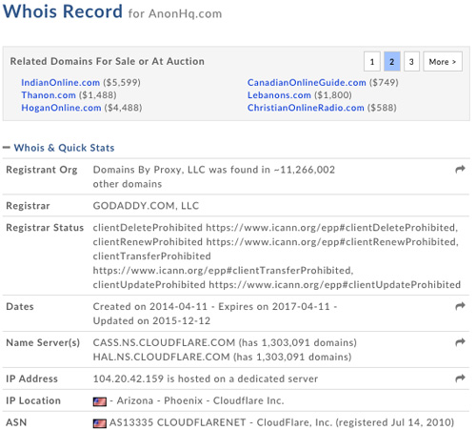The width and height of the screenshot is (476, 430).
Task: Click the 'Created on 2014-04-11' date text
Action: (149, 306)
